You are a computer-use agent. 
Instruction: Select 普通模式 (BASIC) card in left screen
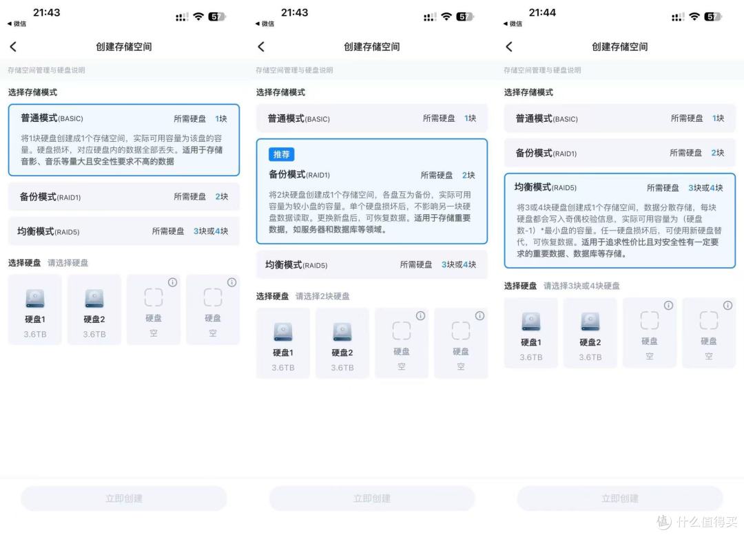tap(124, 140)
